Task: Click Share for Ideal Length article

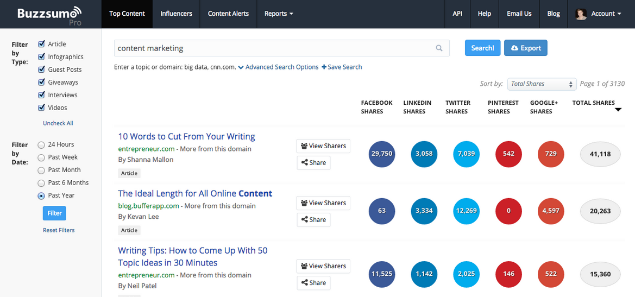Action: pyautogui.click(x=313, y=220)
